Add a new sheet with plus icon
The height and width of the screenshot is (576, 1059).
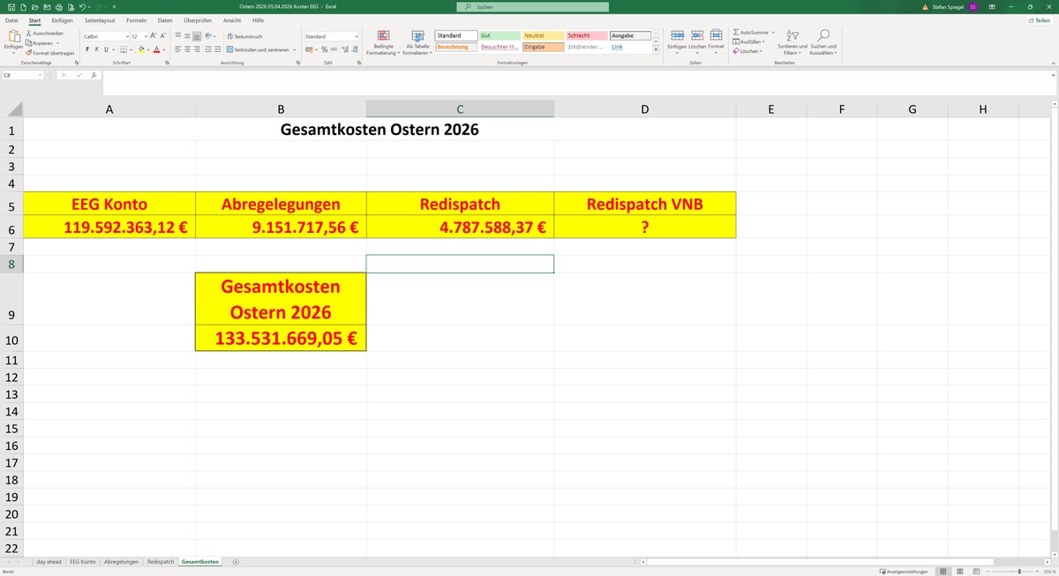point(236,562)
